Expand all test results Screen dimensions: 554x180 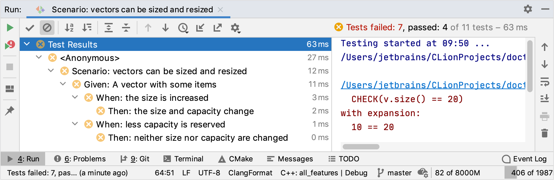(x=109, y=28)
